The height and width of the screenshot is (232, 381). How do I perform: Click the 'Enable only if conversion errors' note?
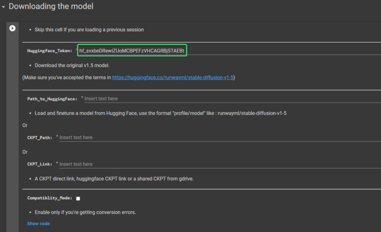pyautogui.click(x=85, y=212)
